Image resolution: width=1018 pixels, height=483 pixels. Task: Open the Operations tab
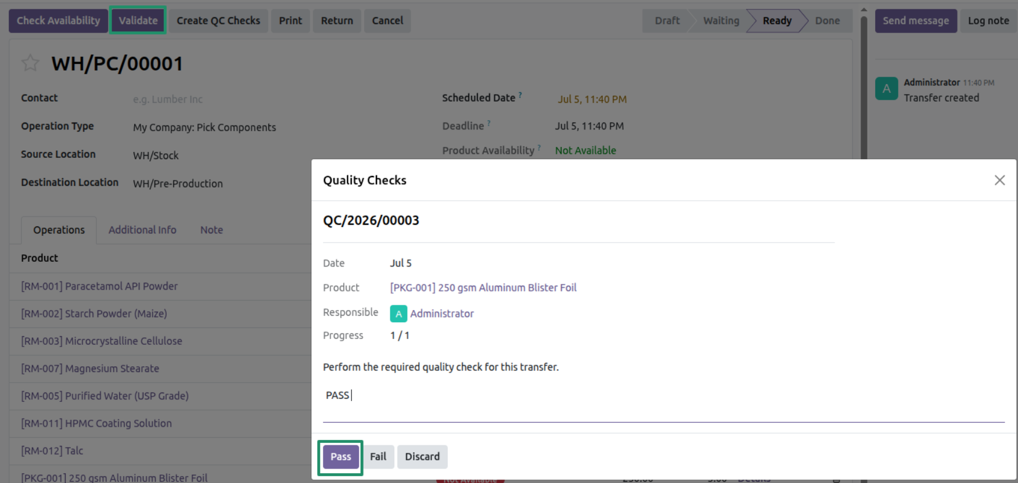pos(59,230)
